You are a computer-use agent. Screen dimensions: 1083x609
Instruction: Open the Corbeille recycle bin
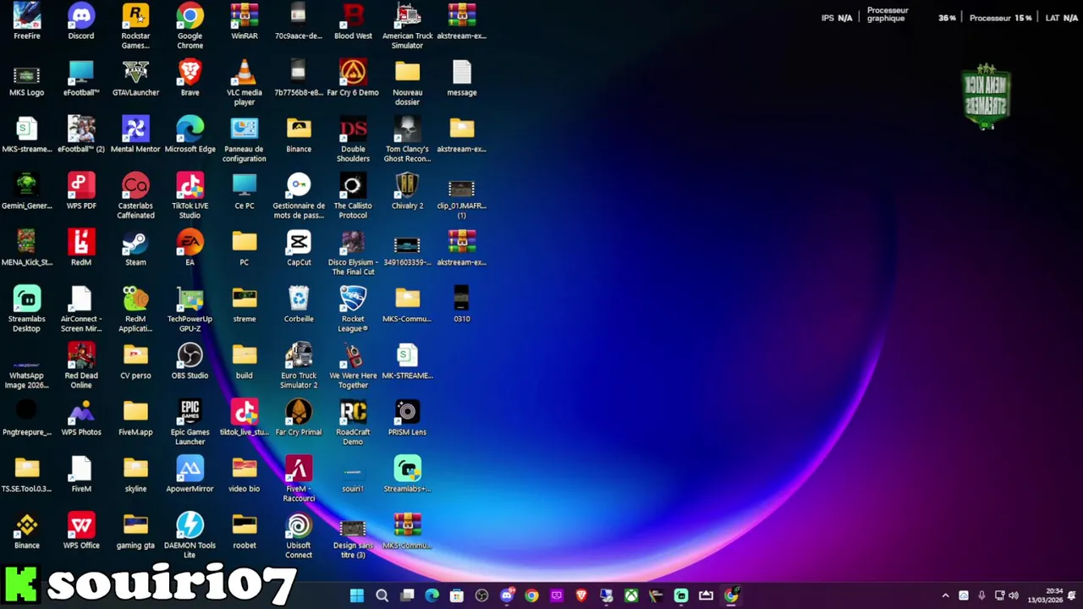tap(299, 304)
